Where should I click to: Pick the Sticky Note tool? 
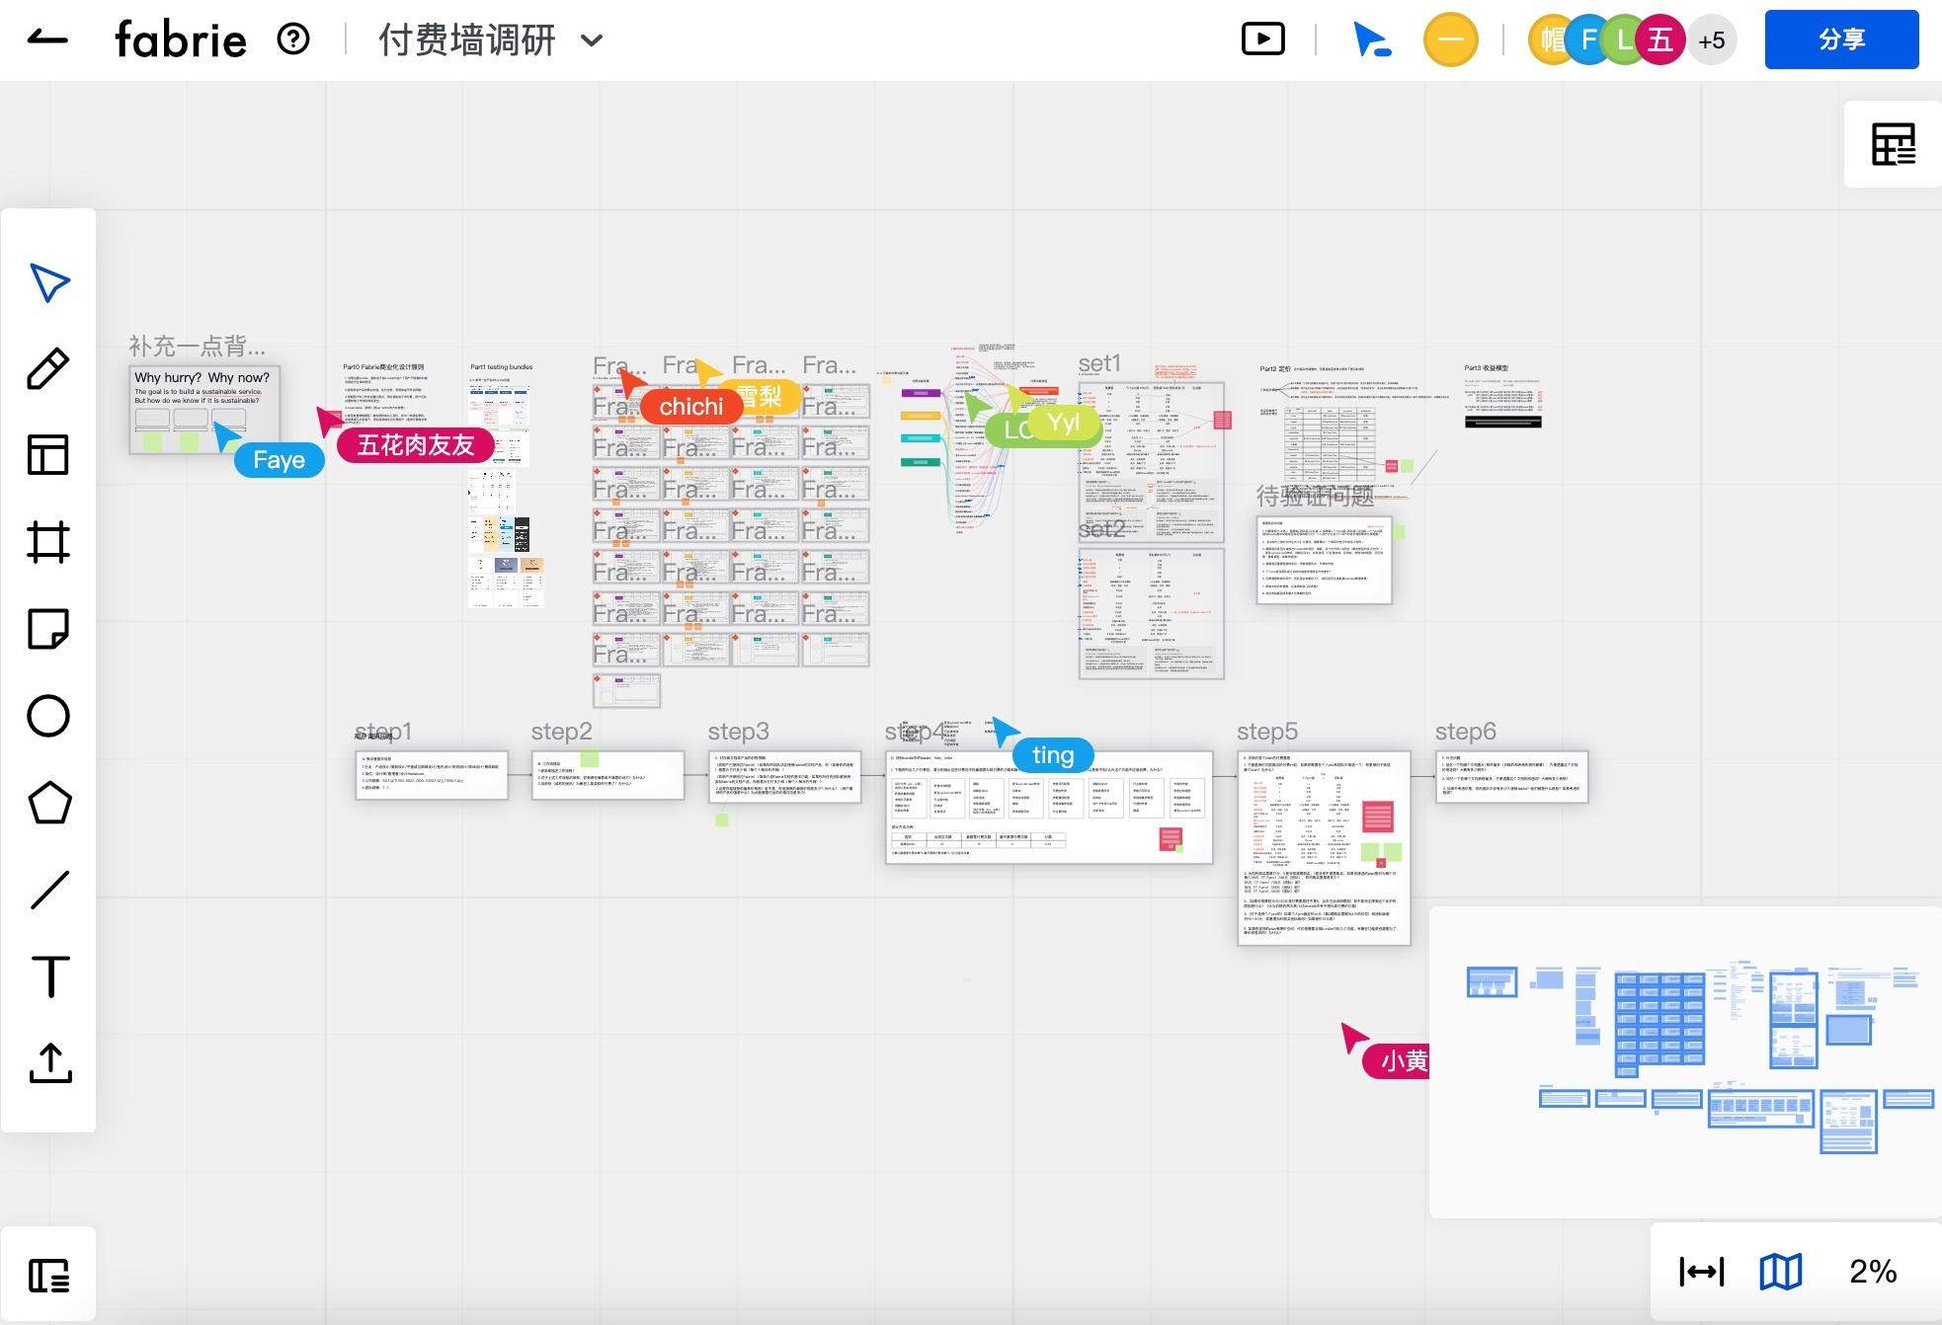[48, 629]
